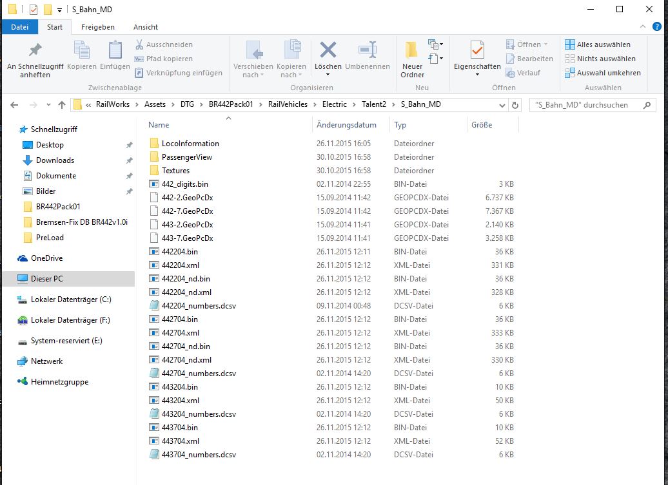Select the 442204.xml file
Image resolution: width=668 pixels, height=485 pixels.
tap(180, 265)
